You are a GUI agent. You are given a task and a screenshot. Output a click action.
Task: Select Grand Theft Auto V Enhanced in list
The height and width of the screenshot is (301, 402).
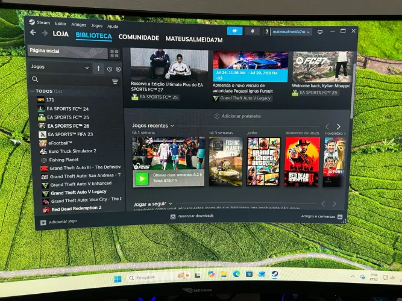[81, 184]
